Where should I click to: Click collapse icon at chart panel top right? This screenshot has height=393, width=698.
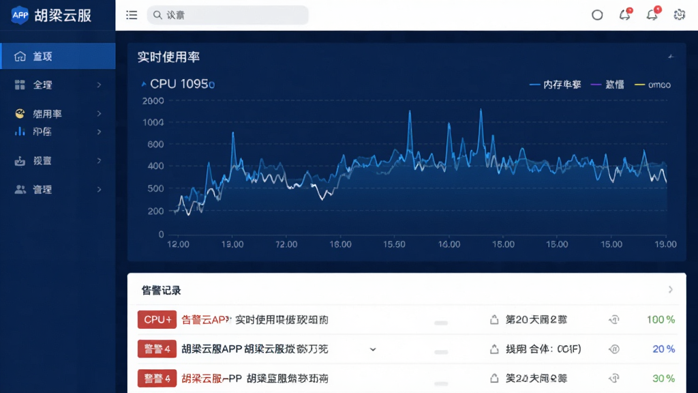(671, 57)
